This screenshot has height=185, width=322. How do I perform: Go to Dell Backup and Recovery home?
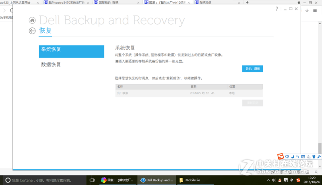(x=32, y=20)
